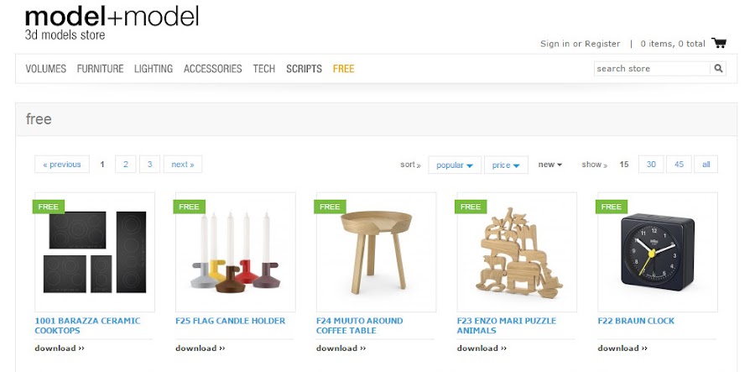Expand the popular sort dropdown
Viewport: 755px width, 372px height.
pyautogui.click(x=455, y=165)
